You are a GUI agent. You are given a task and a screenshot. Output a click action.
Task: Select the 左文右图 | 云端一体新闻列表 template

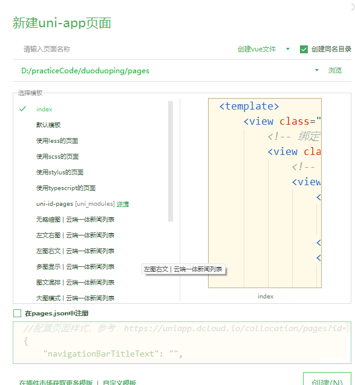(x=75, y=235)
